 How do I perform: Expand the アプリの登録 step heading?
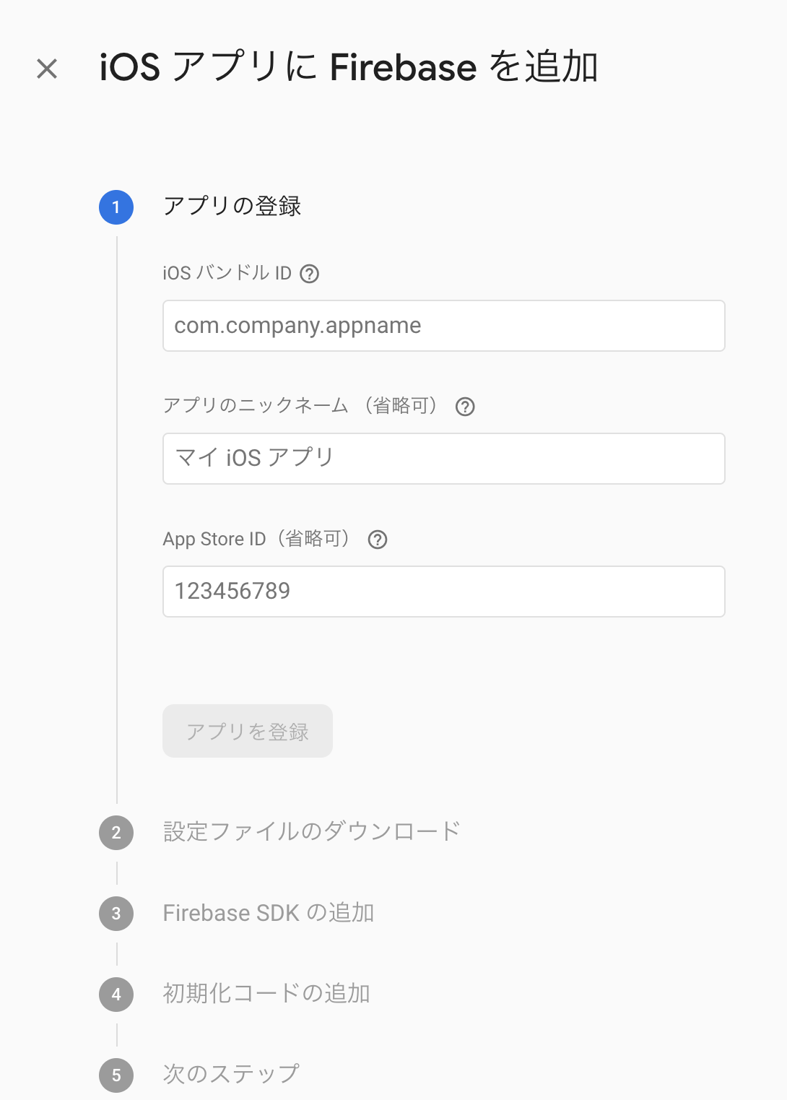(232, 207)
